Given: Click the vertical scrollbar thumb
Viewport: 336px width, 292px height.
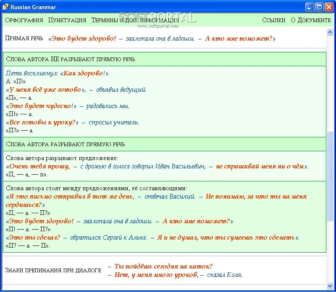Looking at the screenshot, I should (x=330, y=176).
